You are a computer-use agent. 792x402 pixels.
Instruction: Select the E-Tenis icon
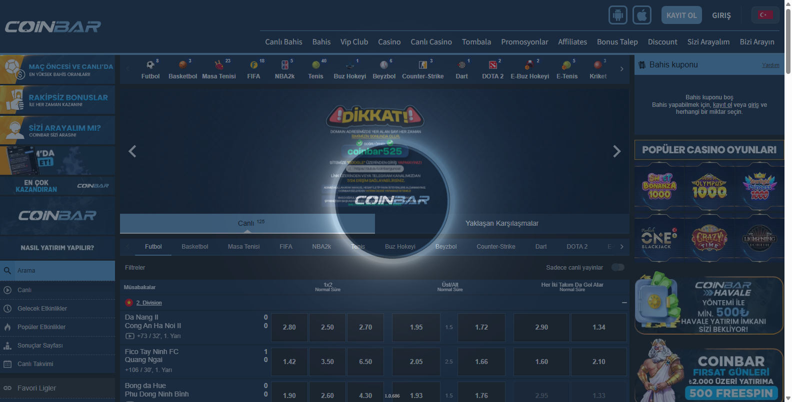coord(566,65)
